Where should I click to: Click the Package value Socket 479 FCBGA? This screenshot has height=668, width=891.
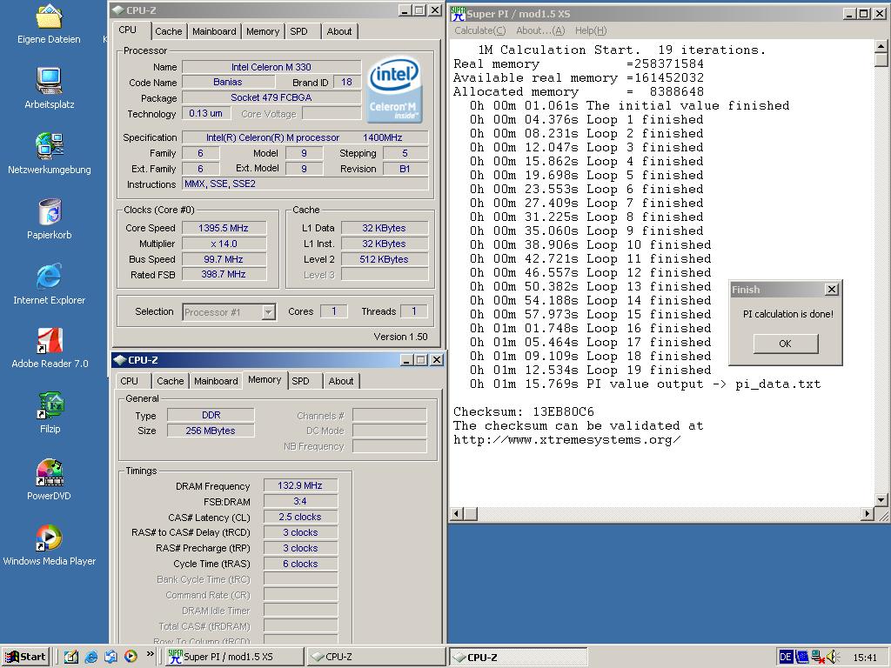pos(271,97)
